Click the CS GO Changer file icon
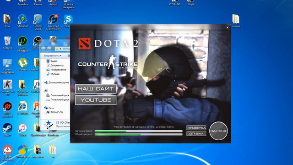 click(x=49, y=125)
